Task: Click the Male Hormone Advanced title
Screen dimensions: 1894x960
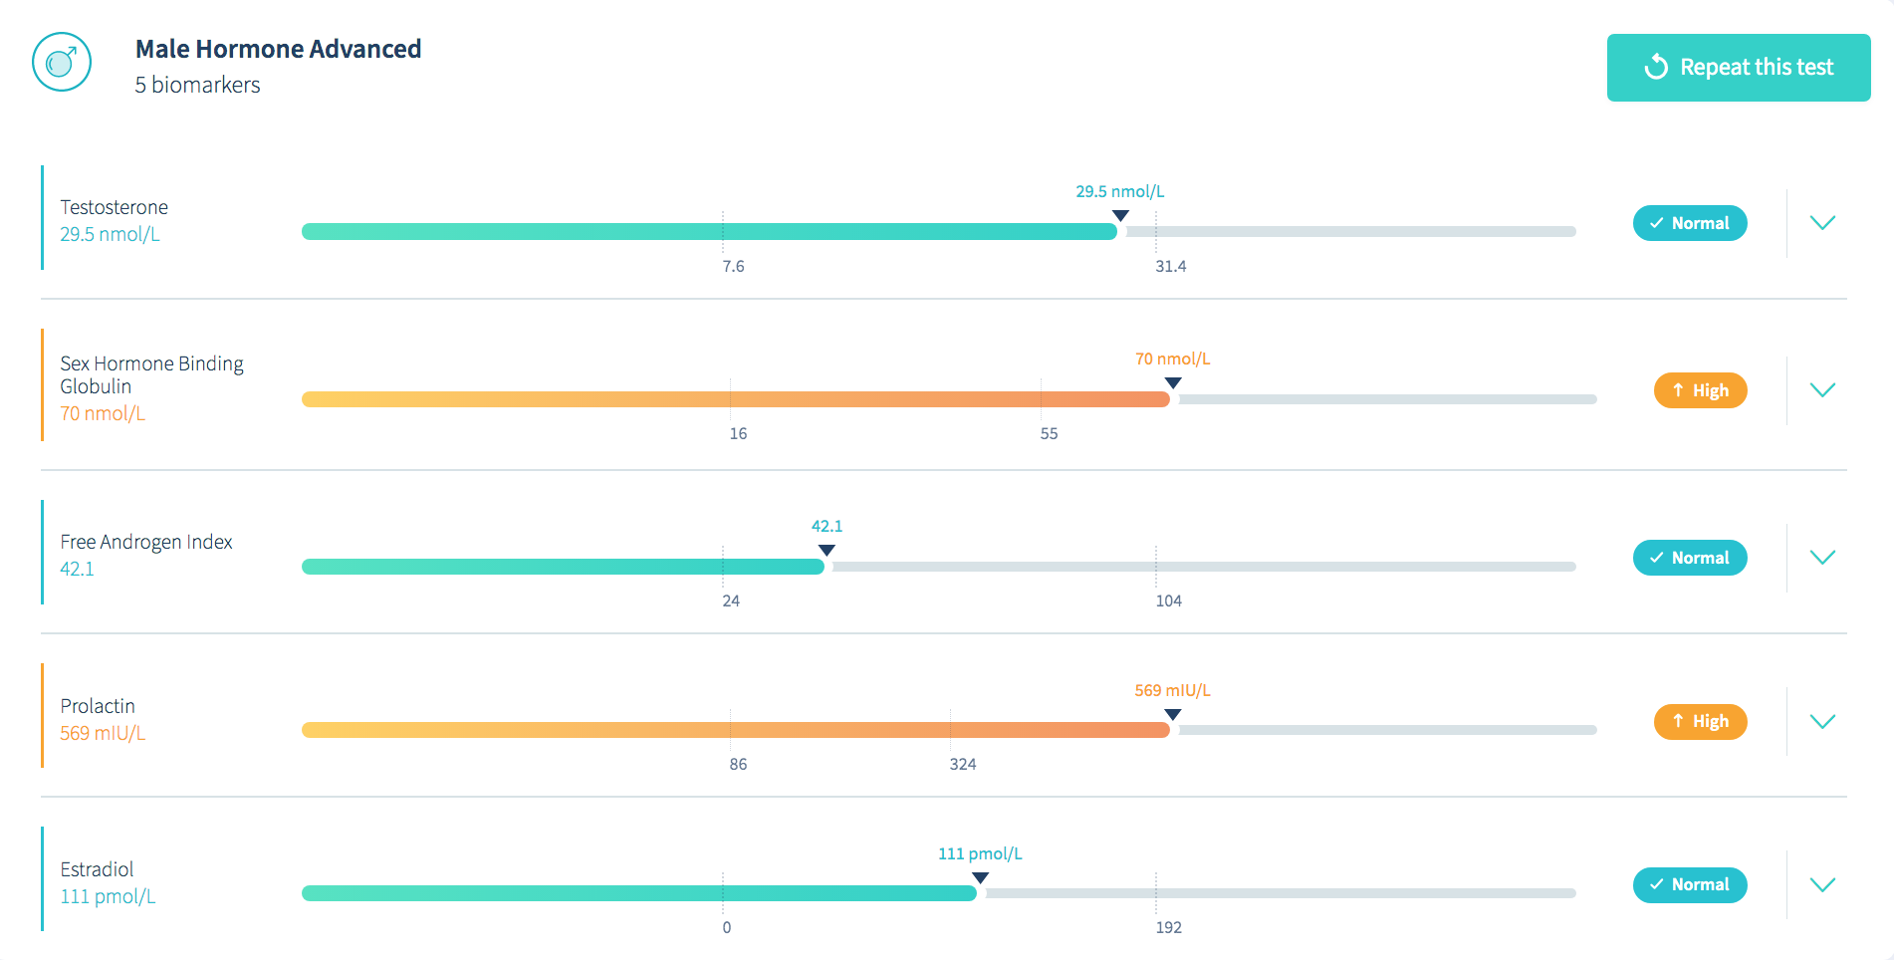Action: click(278, 49)
